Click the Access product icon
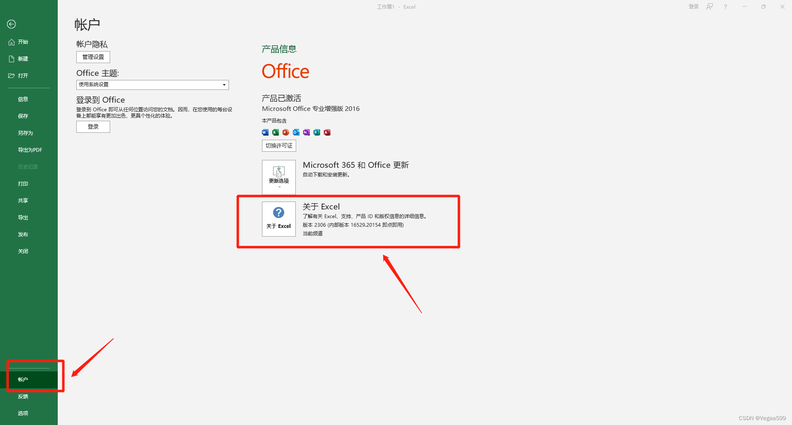Image resolution: width=792 pixels, height=425 pixels. pos(327,132)
